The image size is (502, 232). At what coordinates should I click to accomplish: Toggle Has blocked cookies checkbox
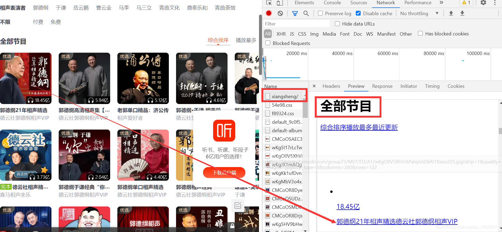tap(420, 33)
